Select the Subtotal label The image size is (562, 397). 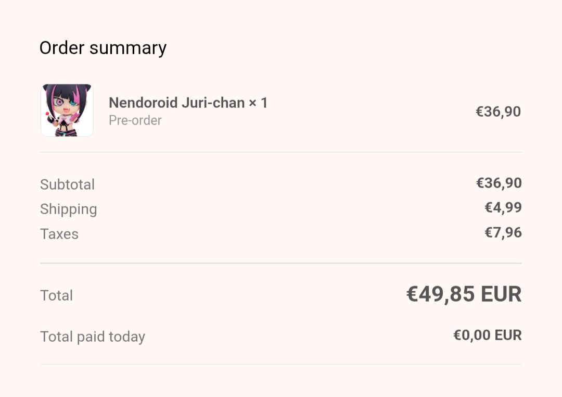coord(67,184)
